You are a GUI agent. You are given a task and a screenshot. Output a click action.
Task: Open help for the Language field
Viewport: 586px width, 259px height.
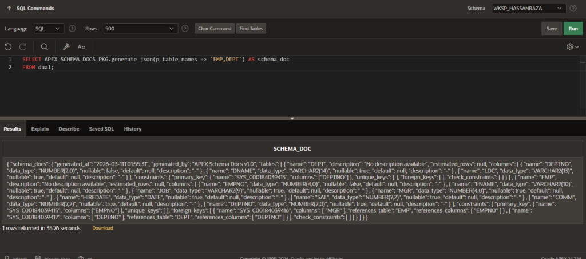click(72, 28)
